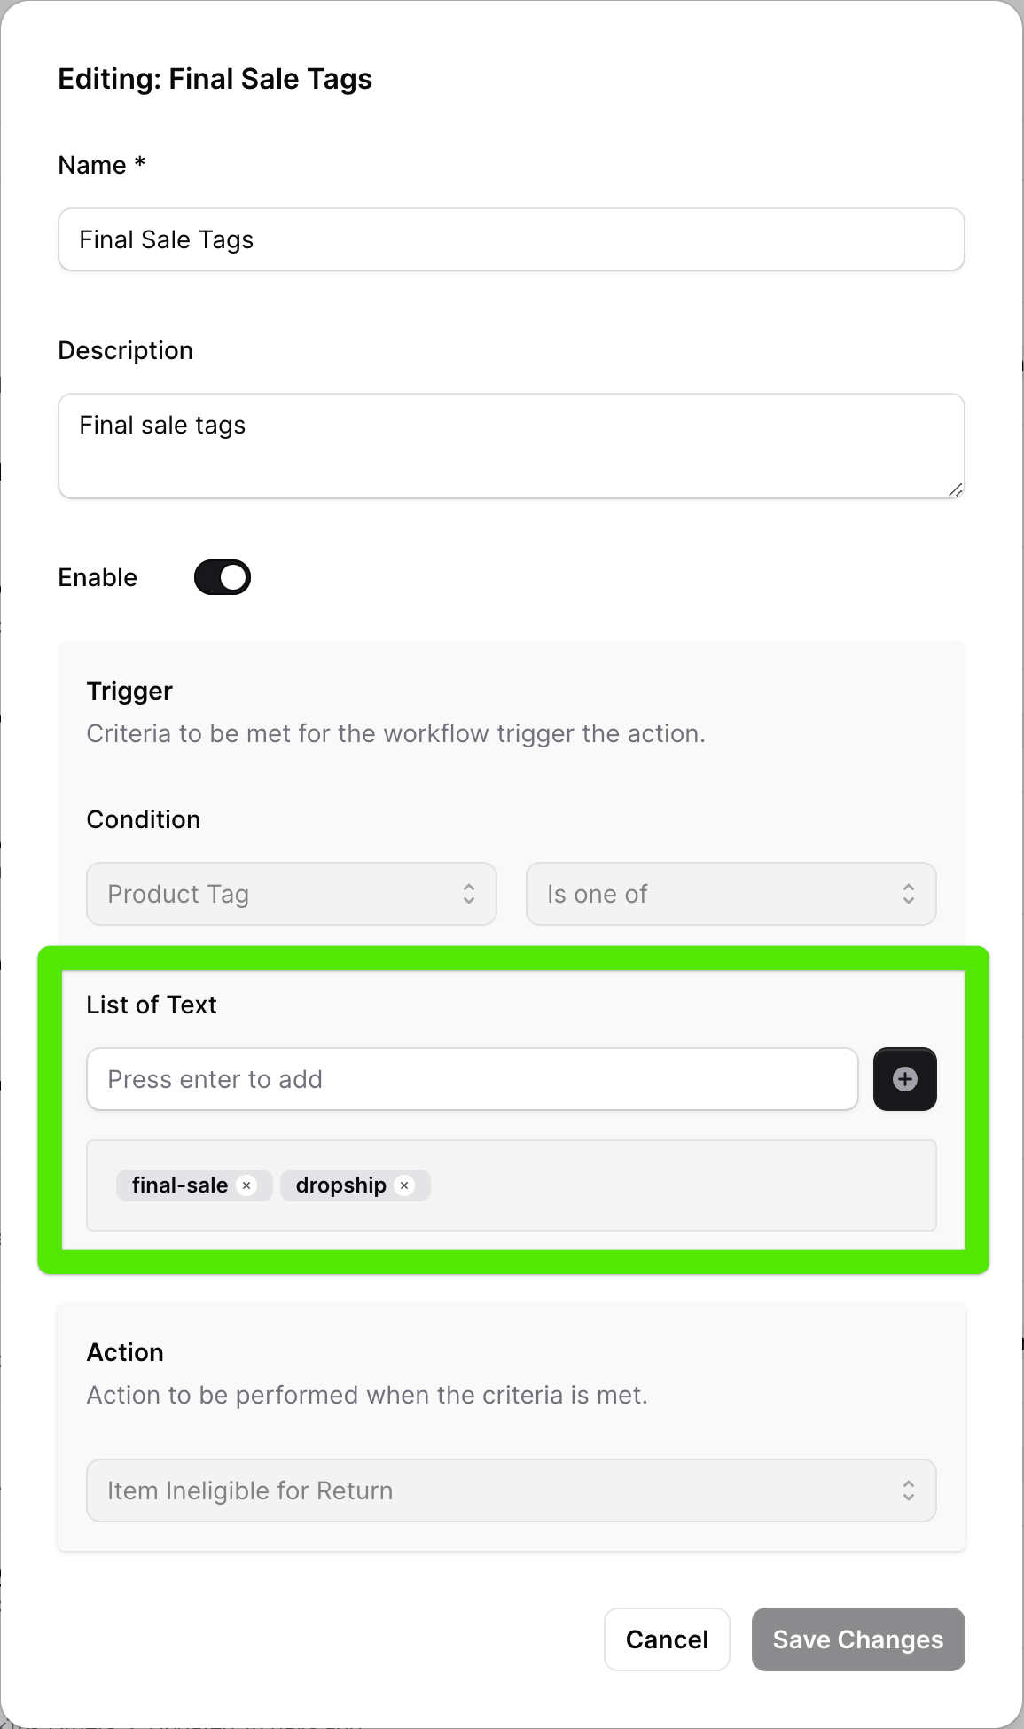Click the plus icon to add tag
Viewport: 1024px width, 1729px height.
coord(904,1079)
